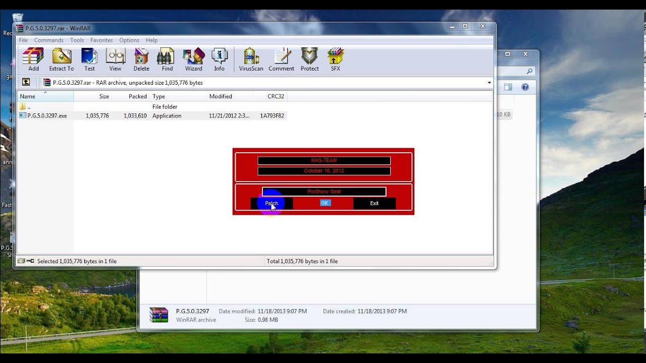Click the Protect shield icon
The height and width of the screenshot is (363, 646).
click(x=309, y=59)
